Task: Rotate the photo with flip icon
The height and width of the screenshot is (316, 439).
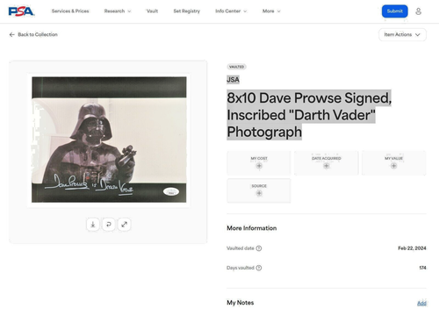Action: coord(109,225)
